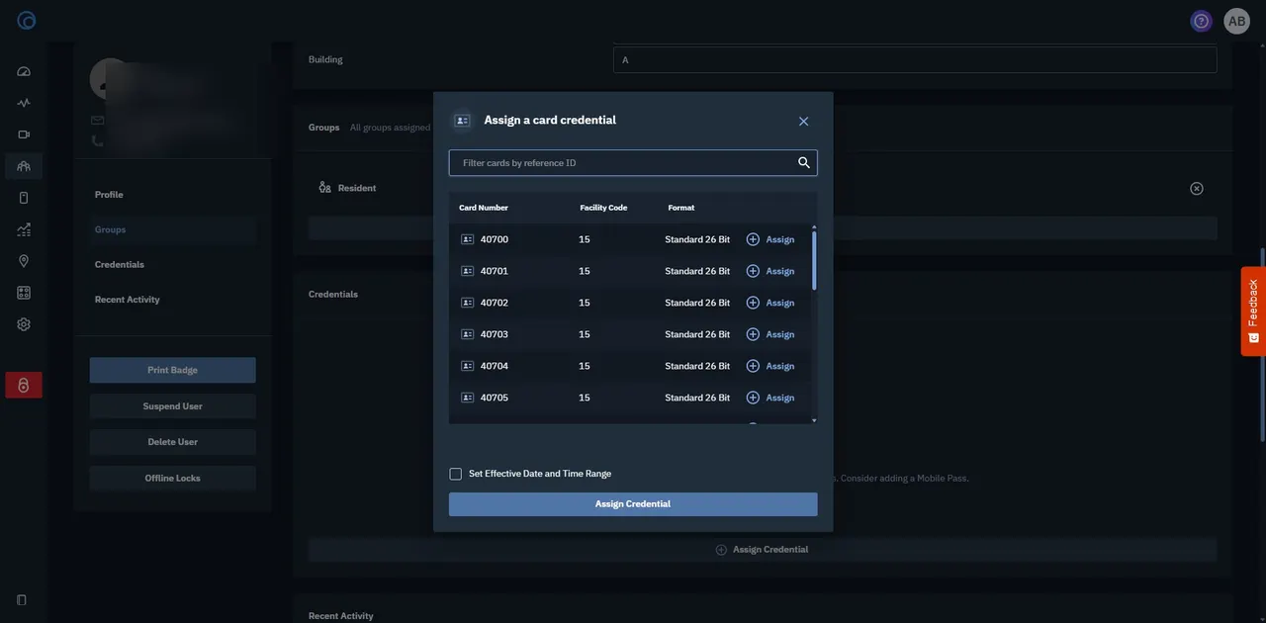Open the Credentials section in user menu

pyautogui.click(x=120, y=264)
